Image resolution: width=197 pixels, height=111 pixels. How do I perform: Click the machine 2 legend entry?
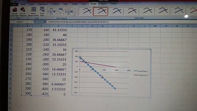point(141,75)
